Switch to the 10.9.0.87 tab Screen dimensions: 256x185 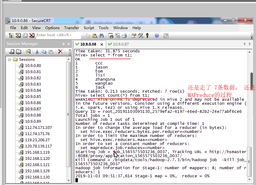121,44
